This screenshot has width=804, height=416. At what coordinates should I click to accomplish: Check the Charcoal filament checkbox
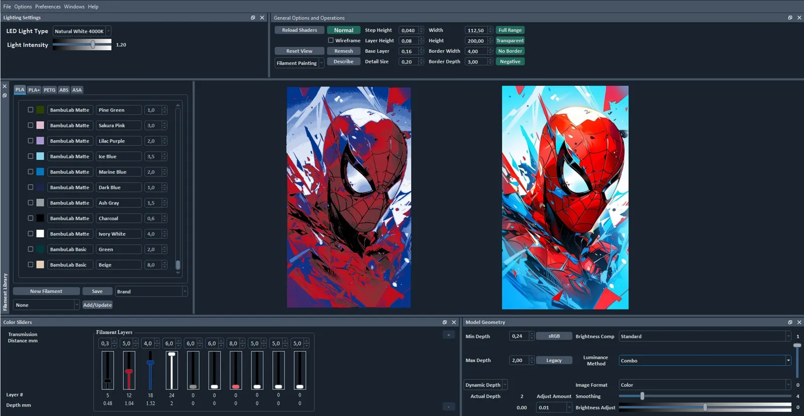[31, 218]
